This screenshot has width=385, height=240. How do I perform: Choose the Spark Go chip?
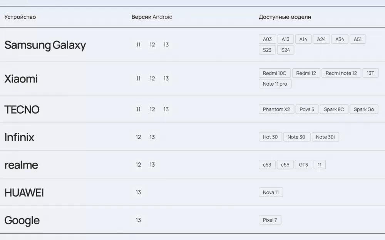pyautogui.click(x=364, y=109)
